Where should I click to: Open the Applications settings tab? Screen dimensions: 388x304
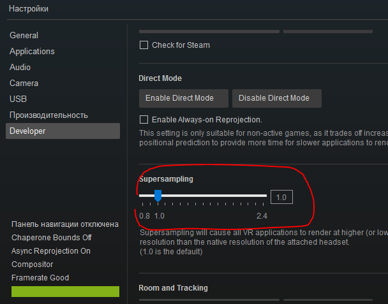pyautogui.click(x=32, y=52)
